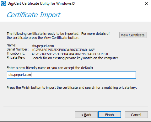151x122 pixels.
Task: Open the View Certificate details
Action: [x=133, y=35]
